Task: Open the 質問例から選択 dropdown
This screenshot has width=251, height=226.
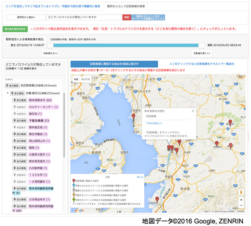Action: click(x=26, y=17)
